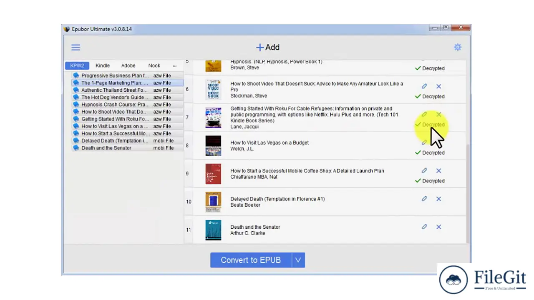Image resolution: width=534 pixels, height=300 pixels.
Task: Switch to the Adobe tab
Action: pyautogui.click(x=128, y=65)
